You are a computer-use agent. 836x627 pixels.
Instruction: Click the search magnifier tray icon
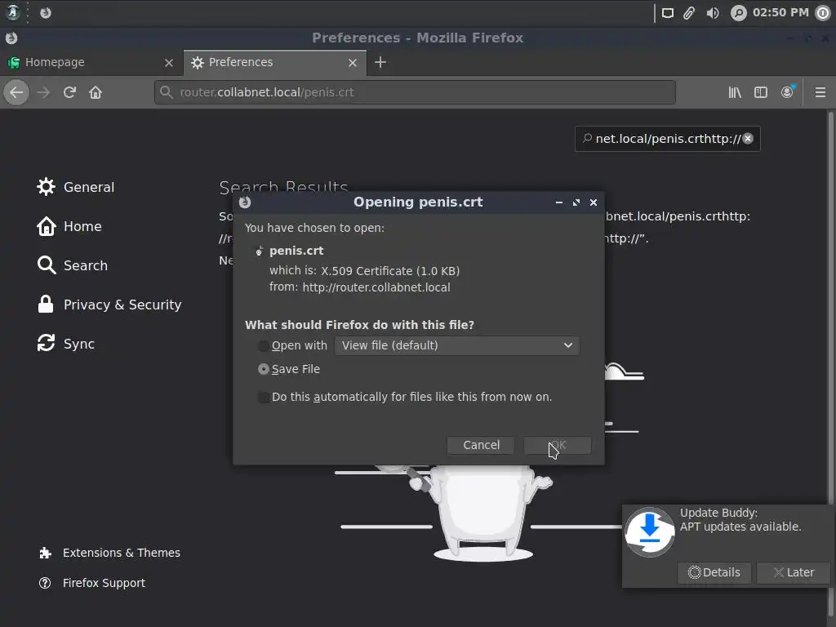(x=738, y=13)
